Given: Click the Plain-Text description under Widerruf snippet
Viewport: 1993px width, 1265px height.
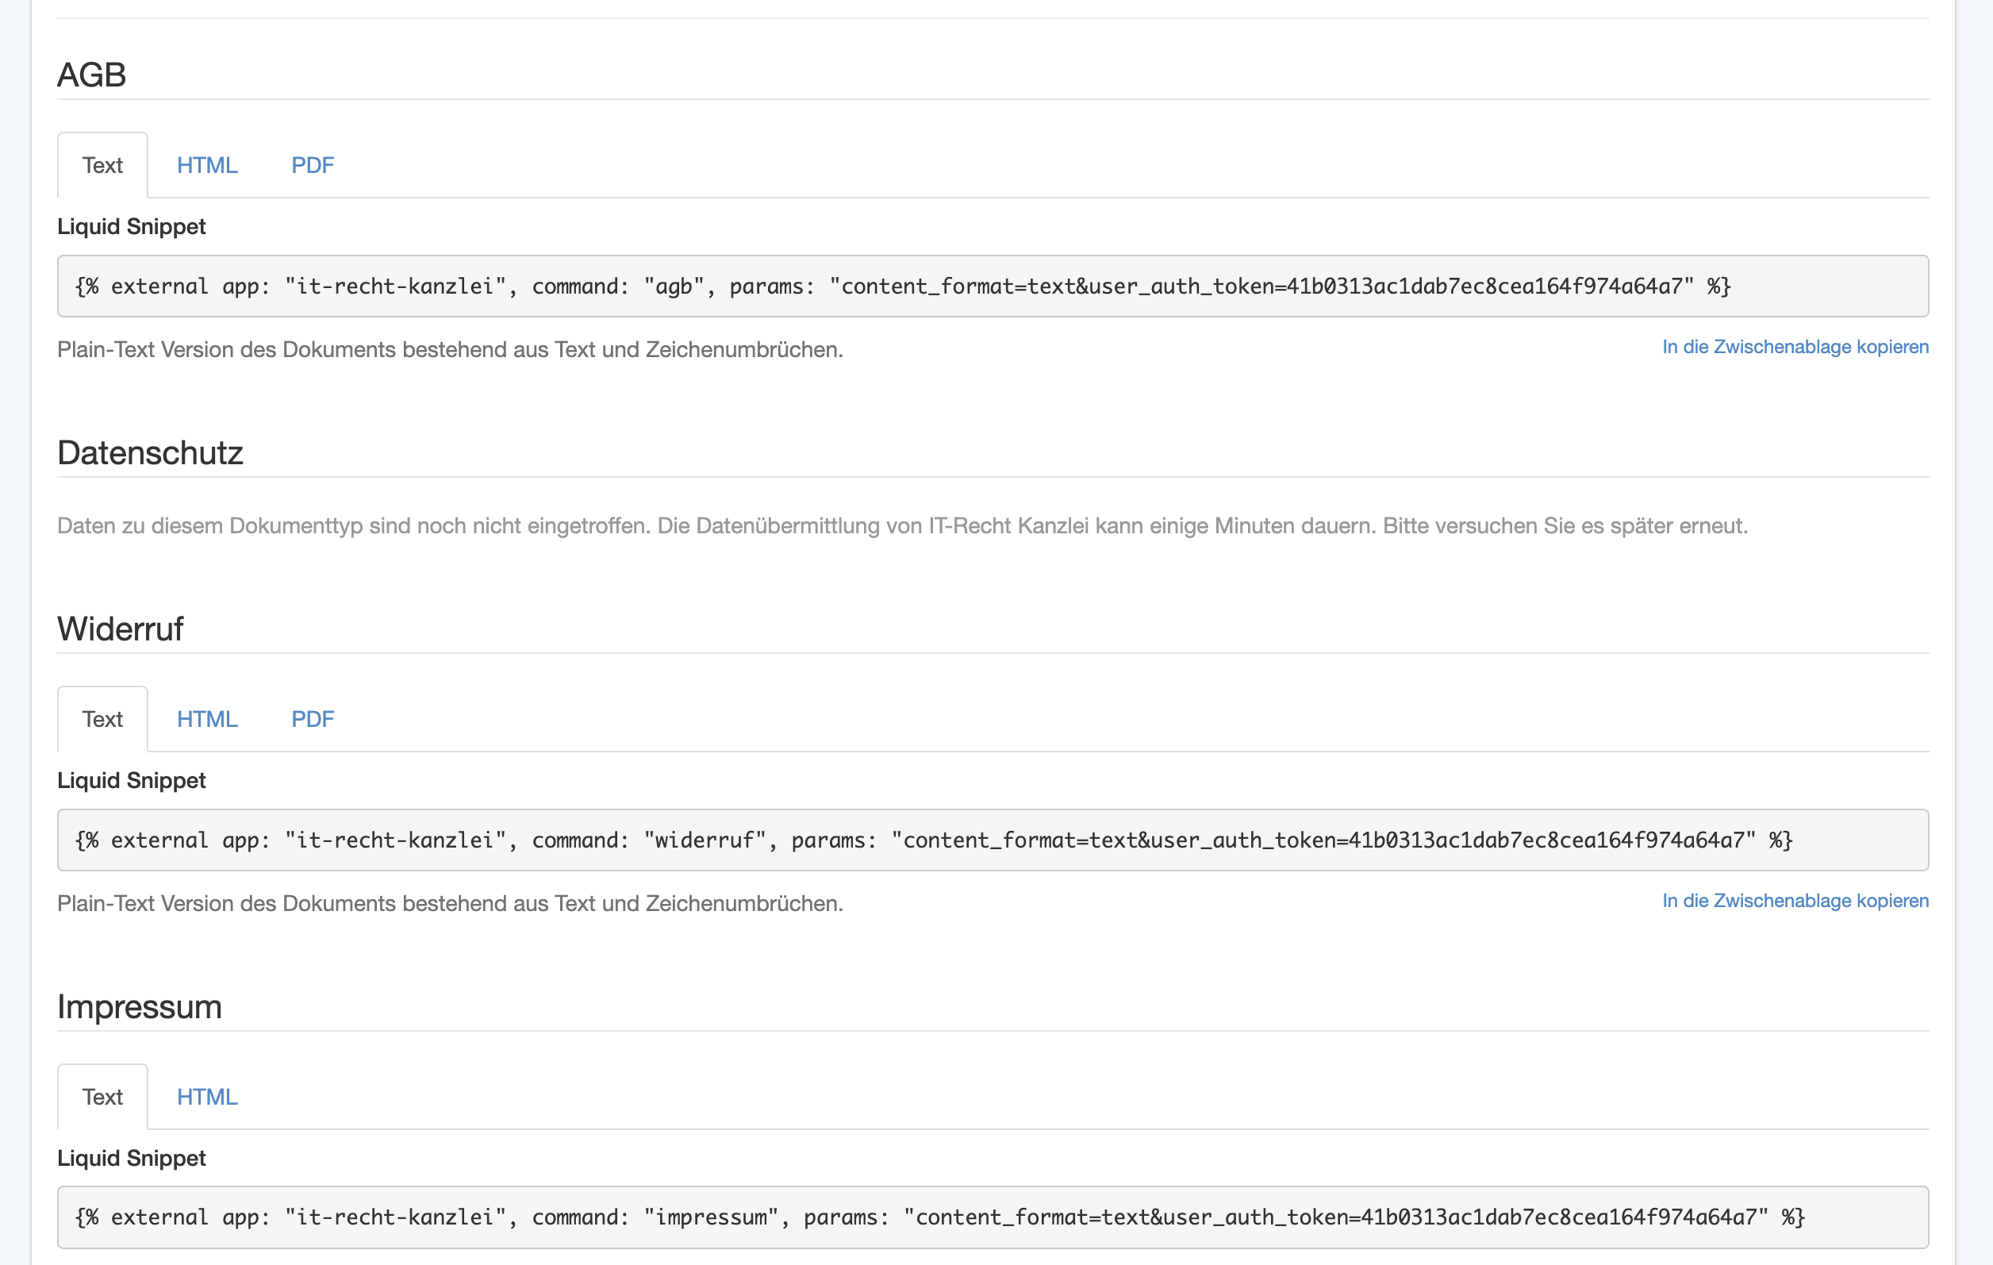Looking at the screenshot, I should (450, 903).
